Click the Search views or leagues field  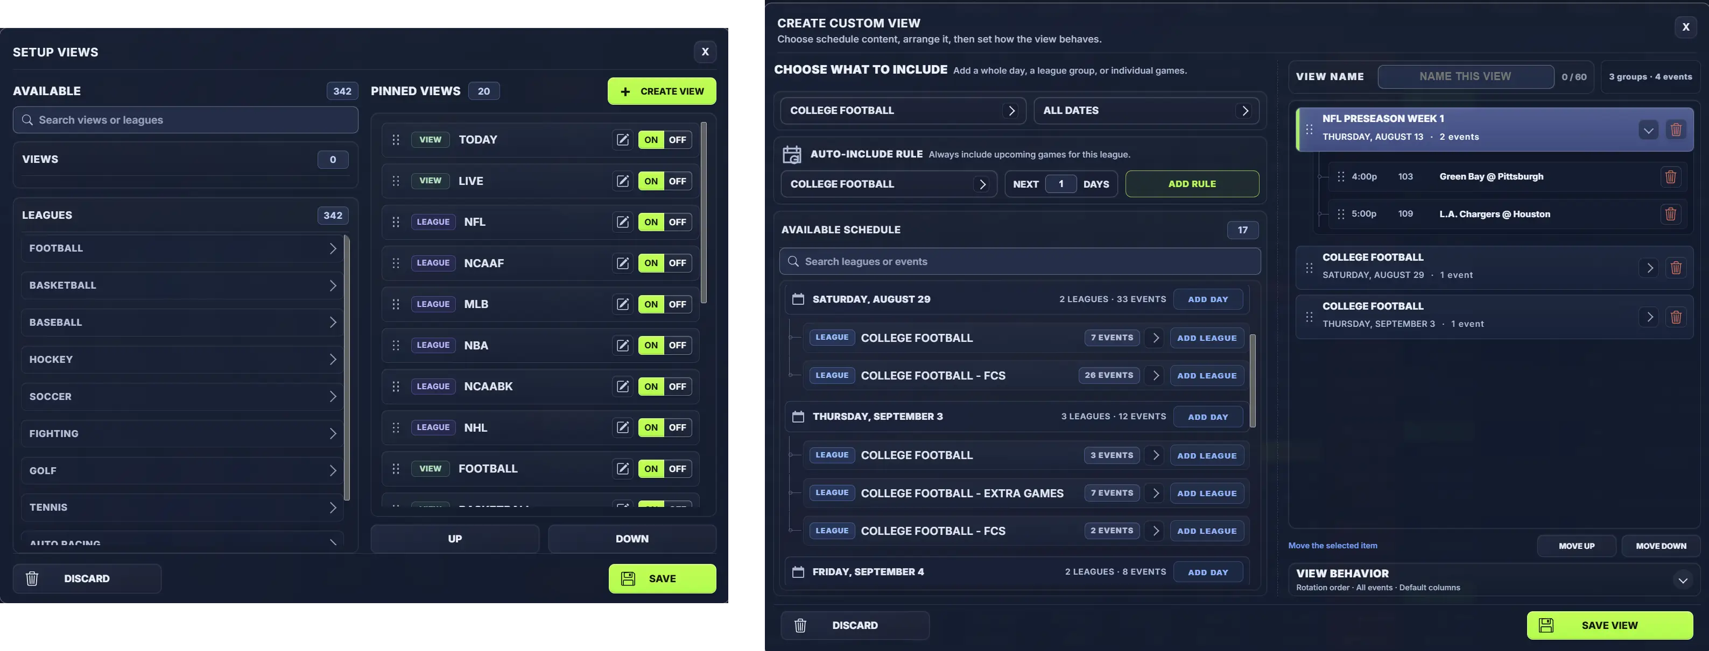pyautogui.click(x=185, y=120)
